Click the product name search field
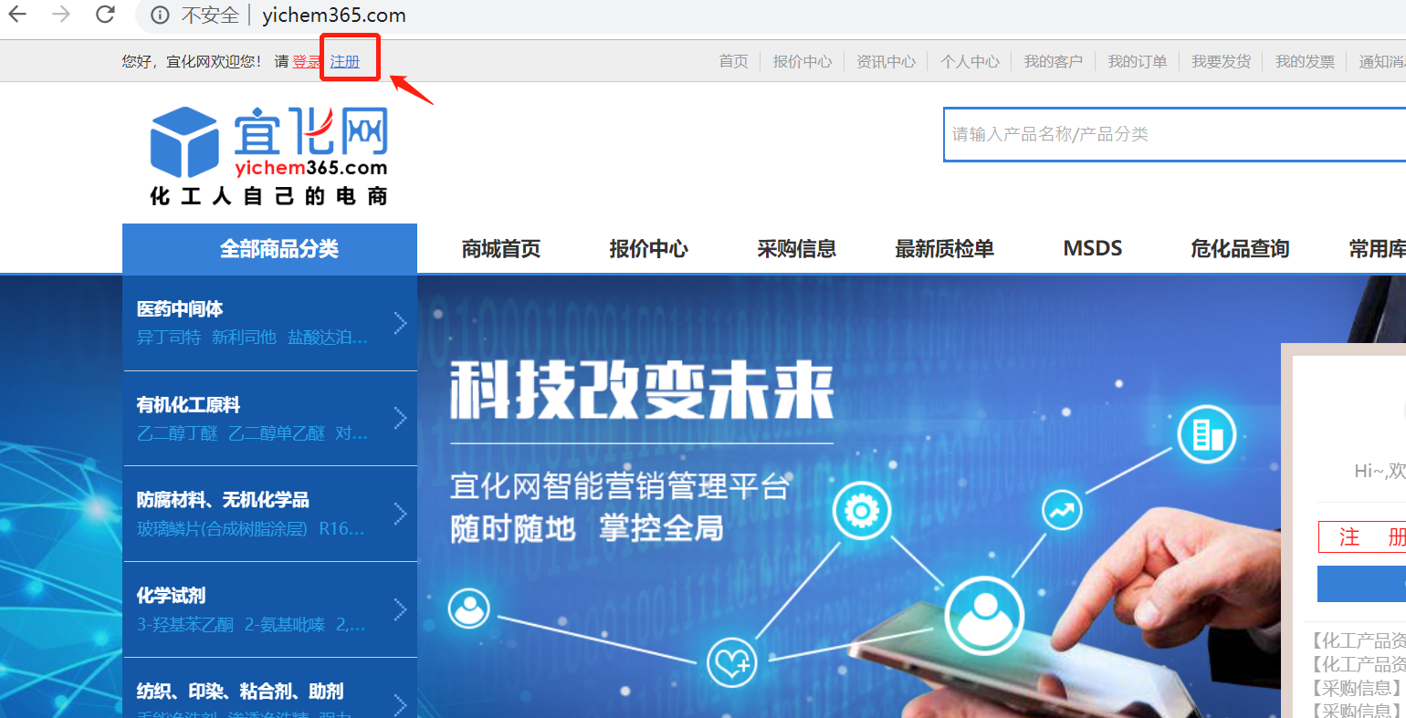Screen dimensions: 1406x718 point(1169,135)
